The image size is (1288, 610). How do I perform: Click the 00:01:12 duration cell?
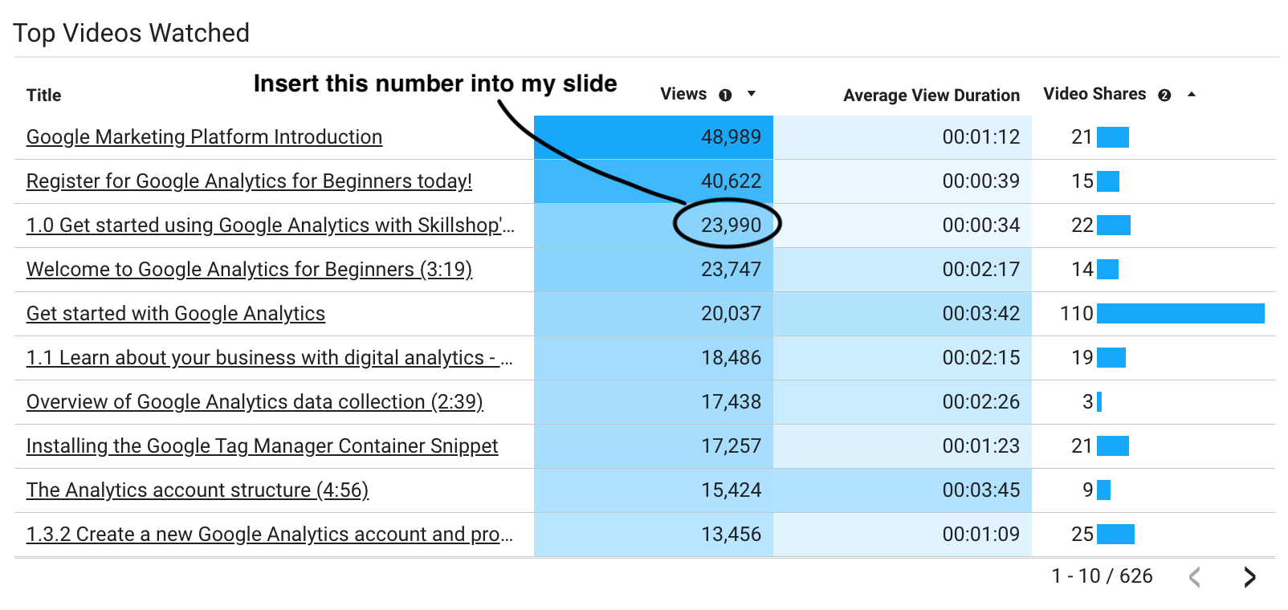coord(903,137)
